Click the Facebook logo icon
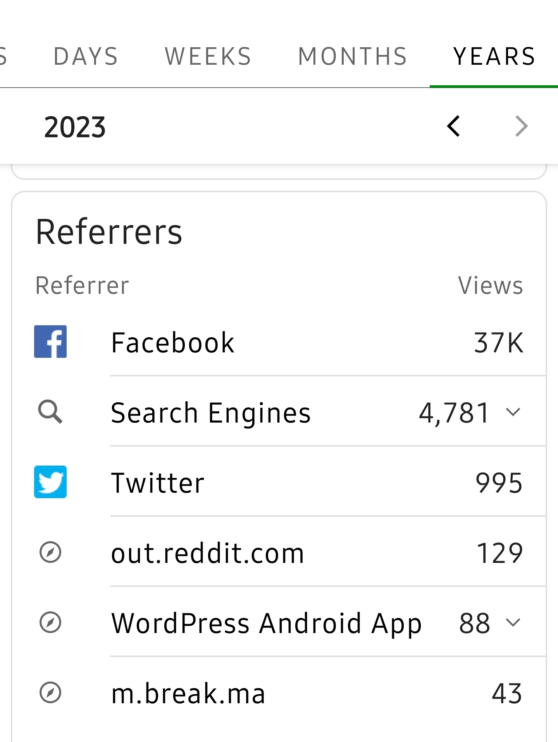Viewport: 558px width, 742px height. (x=50, y=342)
